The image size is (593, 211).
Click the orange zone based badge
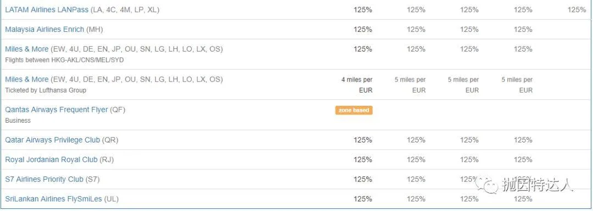[x=354, y=110]
